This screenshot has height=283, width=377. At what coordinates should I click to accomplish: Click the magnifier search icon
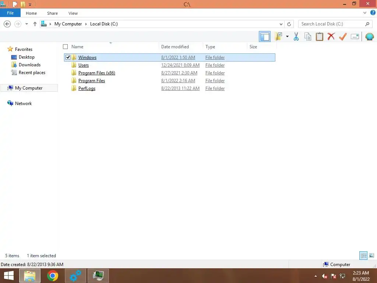[367, 24]
